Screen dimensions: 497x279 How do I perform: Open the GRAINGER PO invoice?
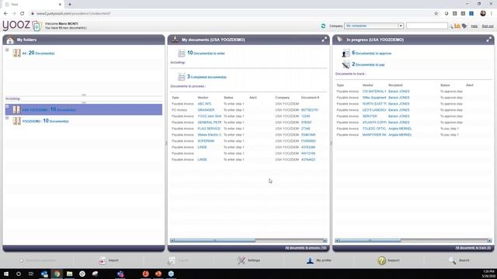point(206,110)
